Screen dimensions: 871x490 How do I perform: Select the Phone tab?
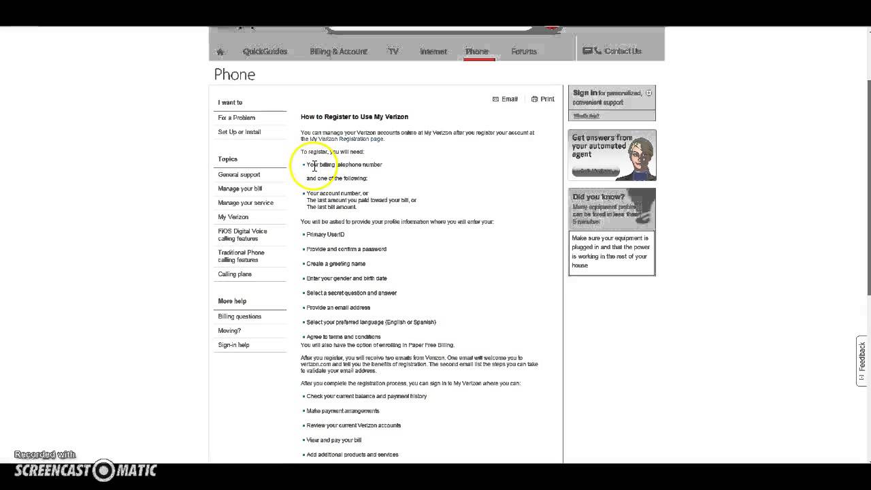tap(477, 51)
